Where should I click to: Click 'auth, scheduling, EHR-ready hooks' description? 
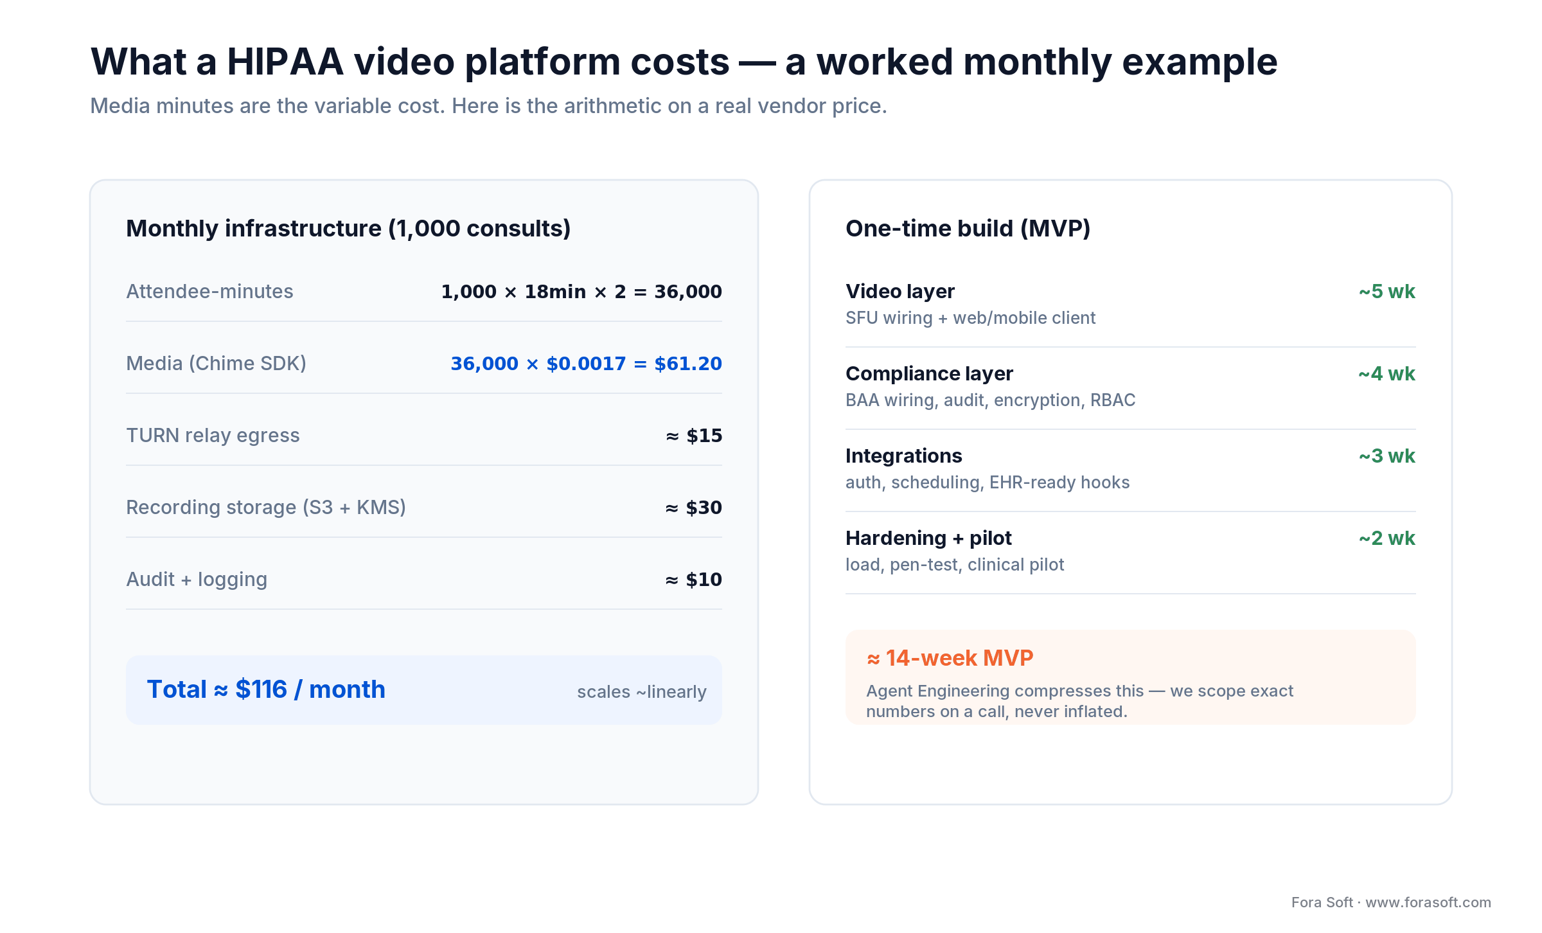click(x=988, y=483)
